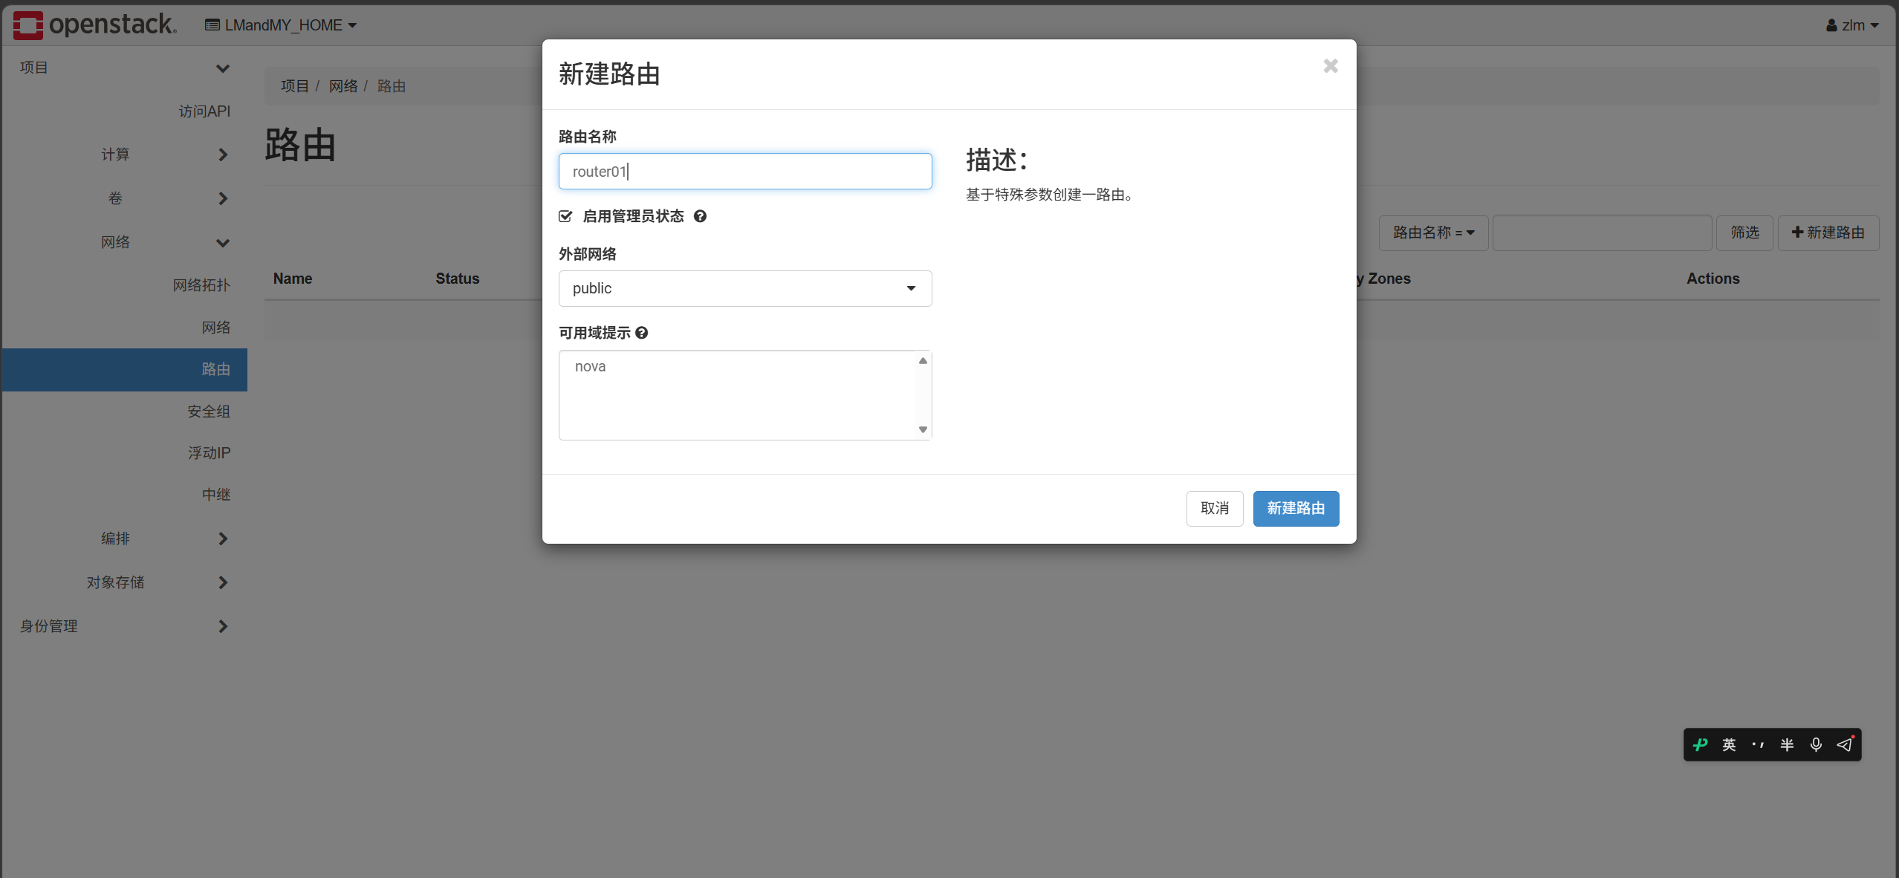The image size is (1899, 878).
Task: Click microphone icon in IME bar
Action: (1816, 744)
